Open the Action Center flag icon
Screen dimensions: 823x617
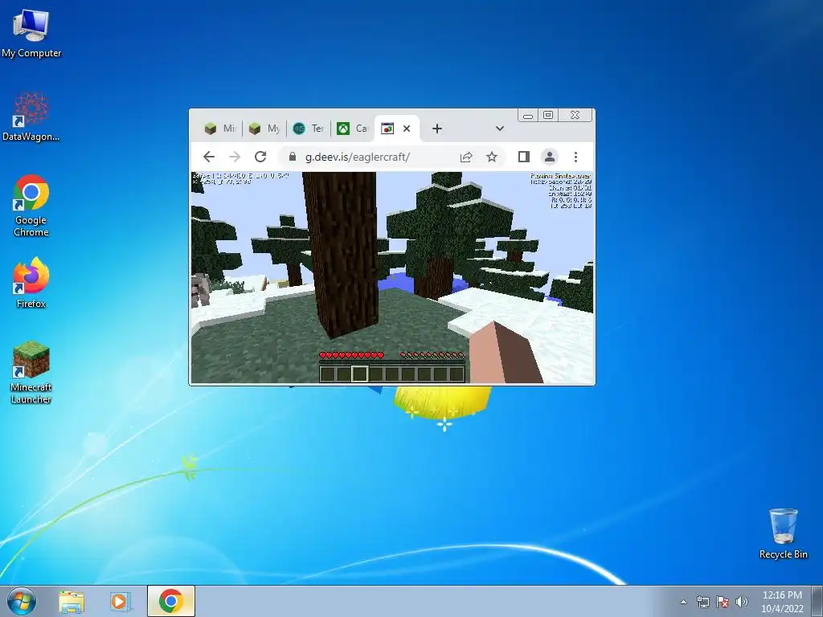[723, 602]
